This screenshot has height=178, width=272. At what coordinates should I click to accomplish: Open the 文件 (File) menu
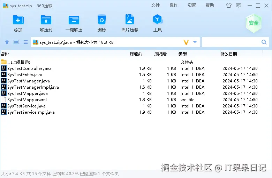pos(156,5)
